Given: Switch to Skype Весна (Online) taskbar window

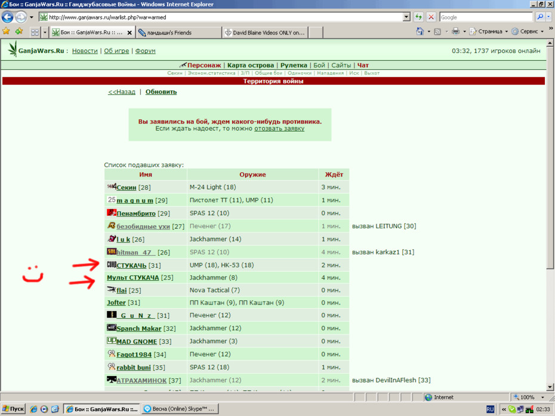Looking at the screenshot, I should tap(180, 409).
